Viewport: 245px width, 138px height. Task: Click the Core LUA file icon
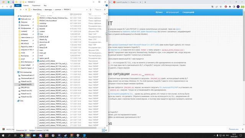38,34
